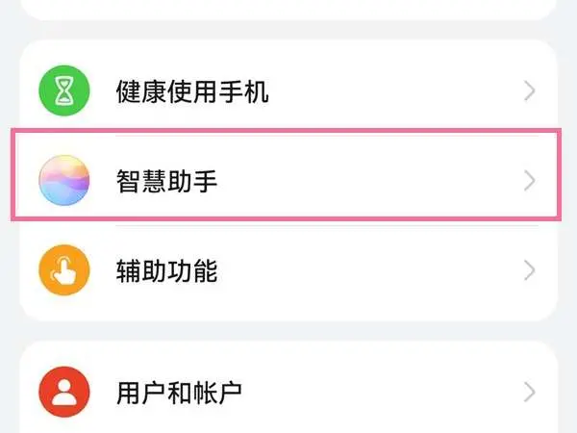This screenshot has width=577, height=433.
Task: Tap the gray gap above 用户和帐户 card
Action: (x=288, y=330)
